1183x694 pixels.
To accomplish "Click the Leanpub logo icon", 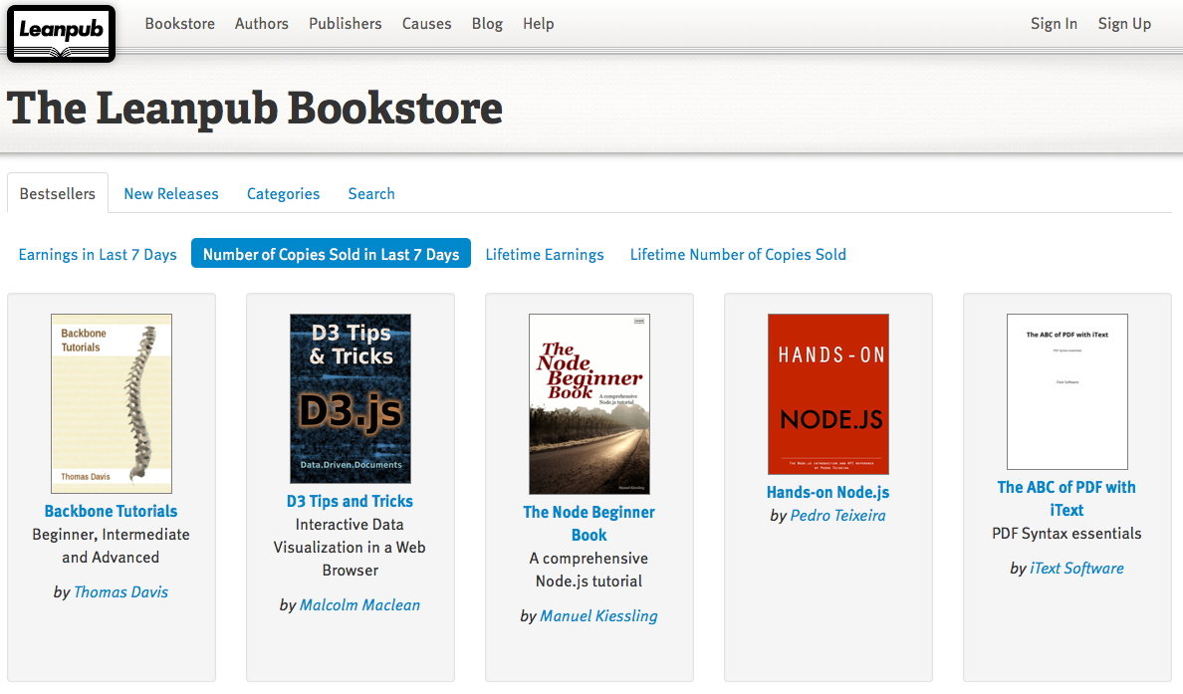I will tap(61, 33).
